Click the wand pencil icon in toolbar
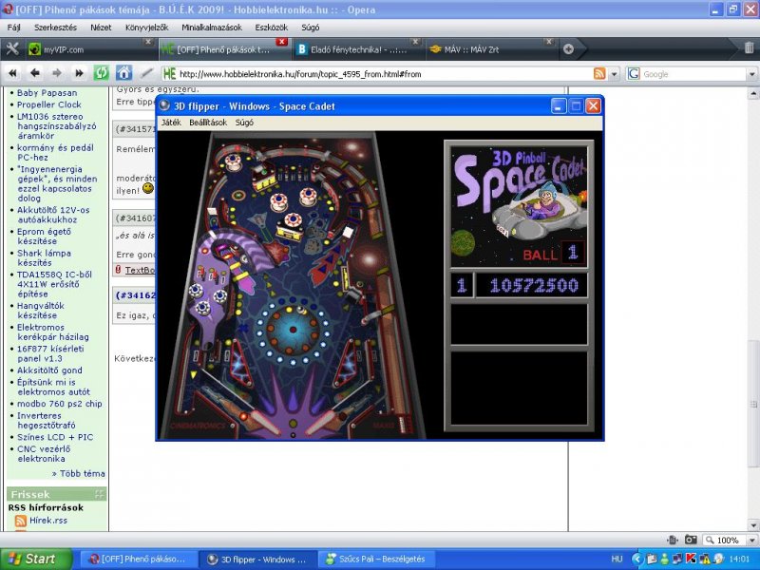760x570 pixels. coord(146,74)
